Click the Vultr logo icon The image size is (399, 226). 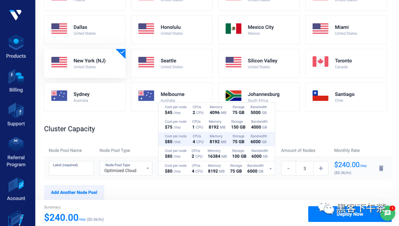(16, 15)
